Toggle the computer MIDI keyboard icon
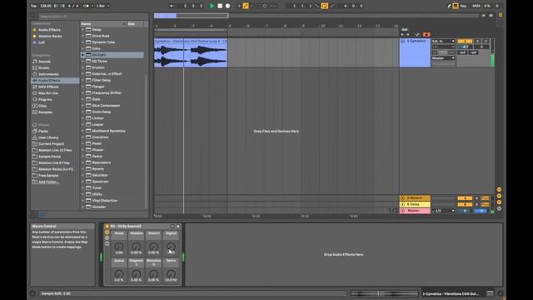Viewport: 533px width, 300px height. [456, 6]
